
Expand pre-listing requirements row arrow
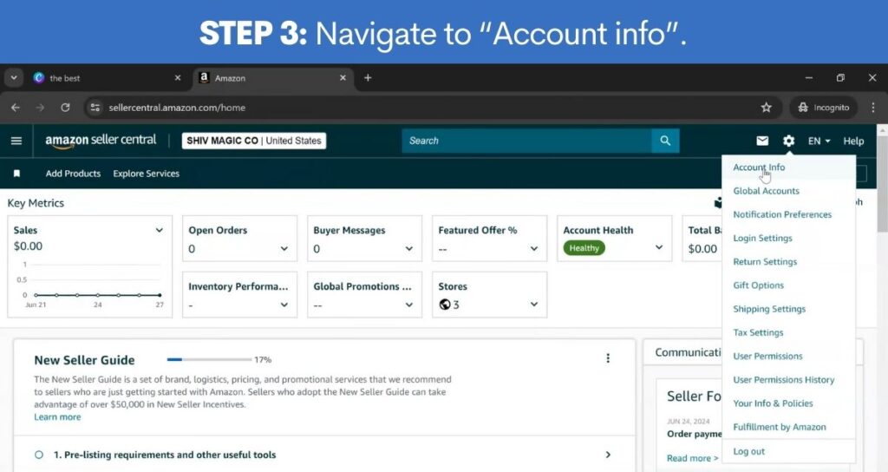608,455
